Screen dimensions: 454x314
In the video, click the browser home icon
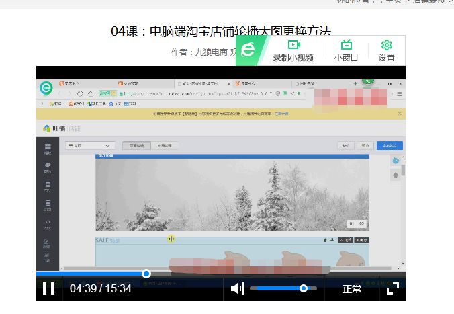(x=91, y=93)
